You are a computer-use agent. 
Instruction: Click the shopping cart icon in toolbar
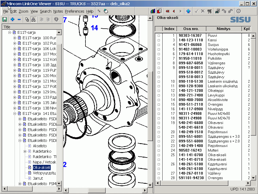click(209, 11)
